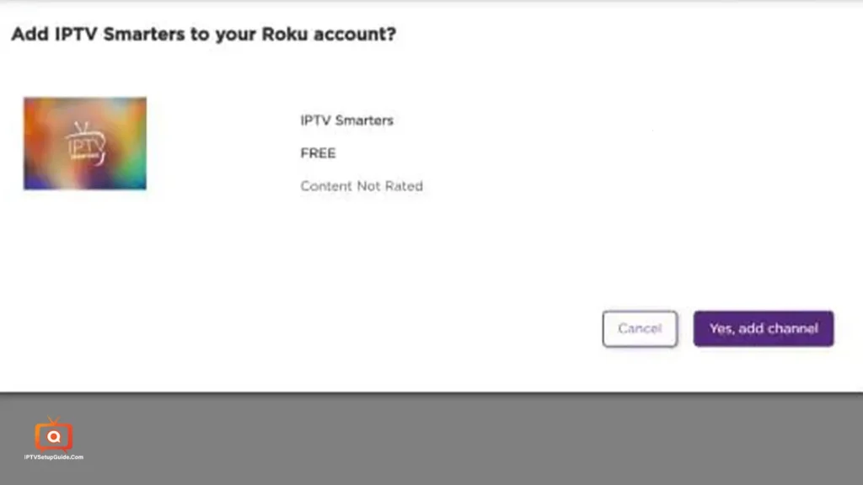Click the IPTVSetupGuide.Com watermark text
Screen dimensions: 863x485
pyautogui.click(x=53, y=457)
